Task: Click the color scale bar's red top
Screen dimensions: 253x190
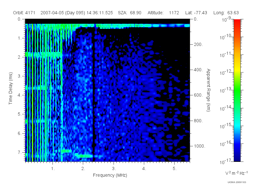Action: [237, 21]
